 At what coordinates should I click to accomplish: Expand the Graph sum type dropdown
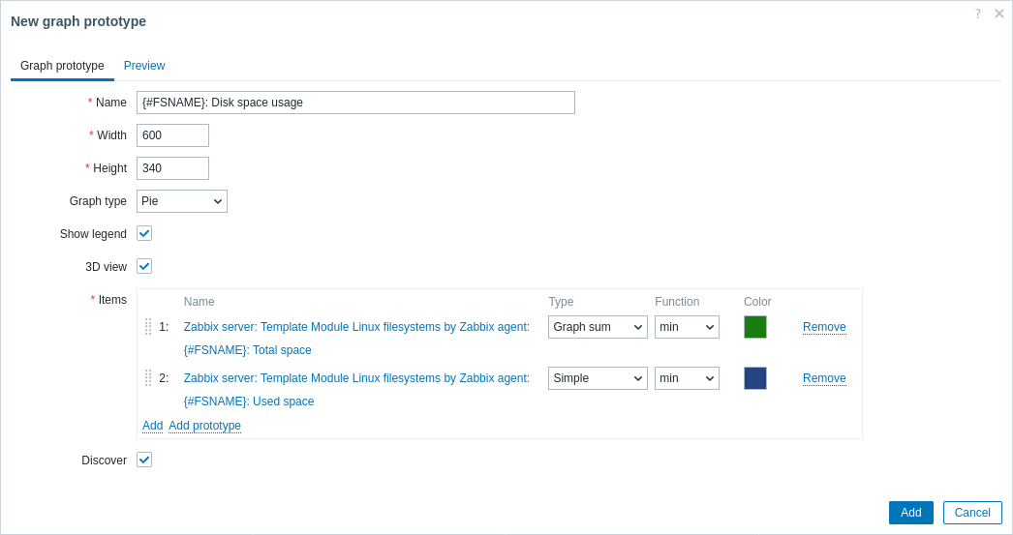click(x=598, y=327)
